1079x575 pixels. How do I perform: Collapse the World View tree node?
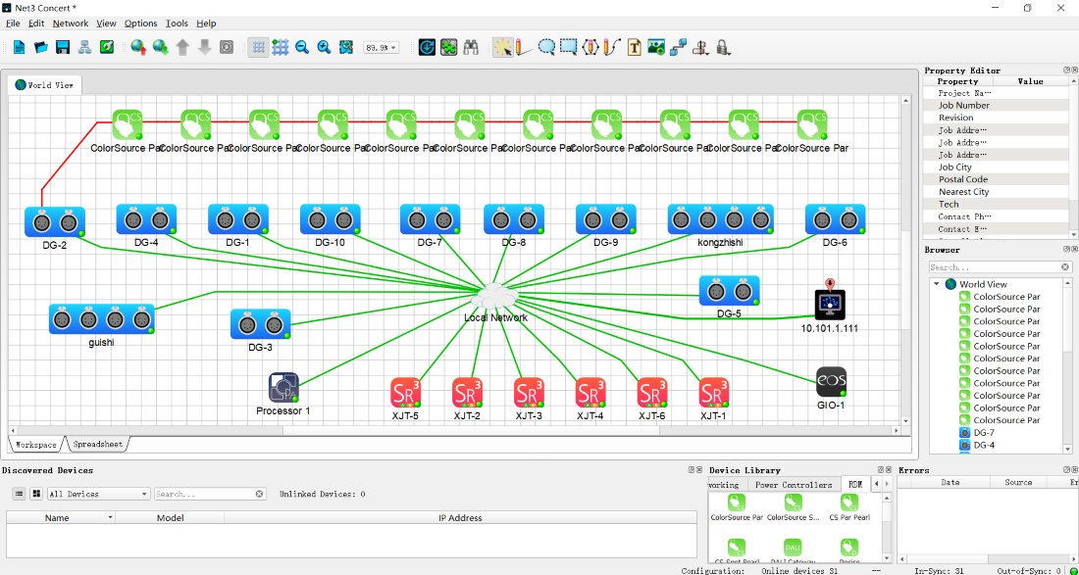point(937,284)
